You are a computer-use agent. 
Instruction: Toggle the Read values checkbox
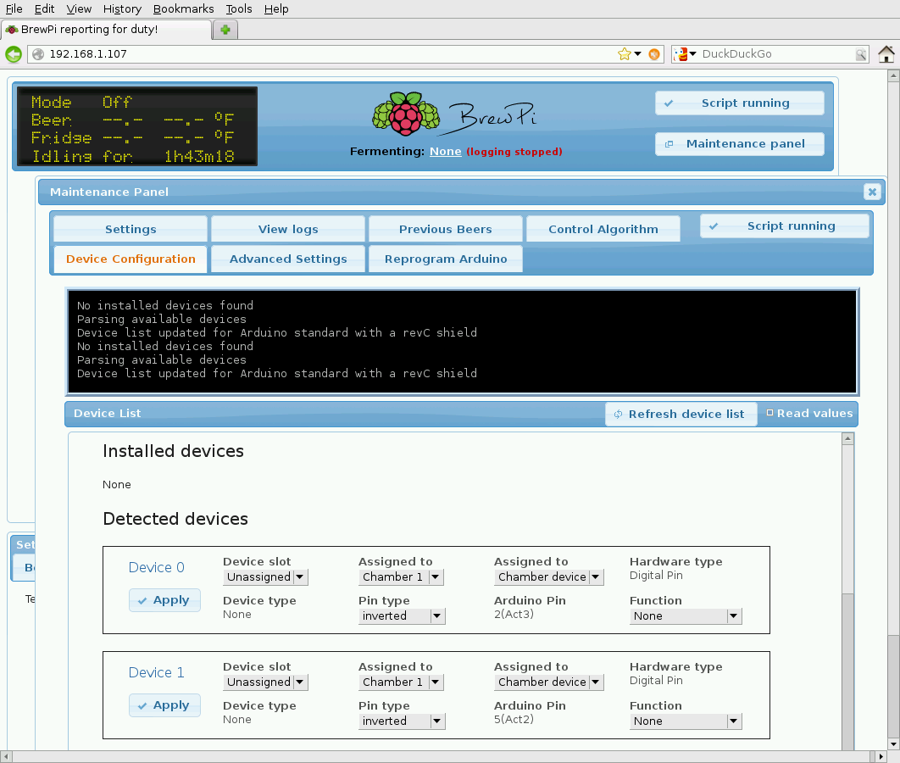click(769, 413)
